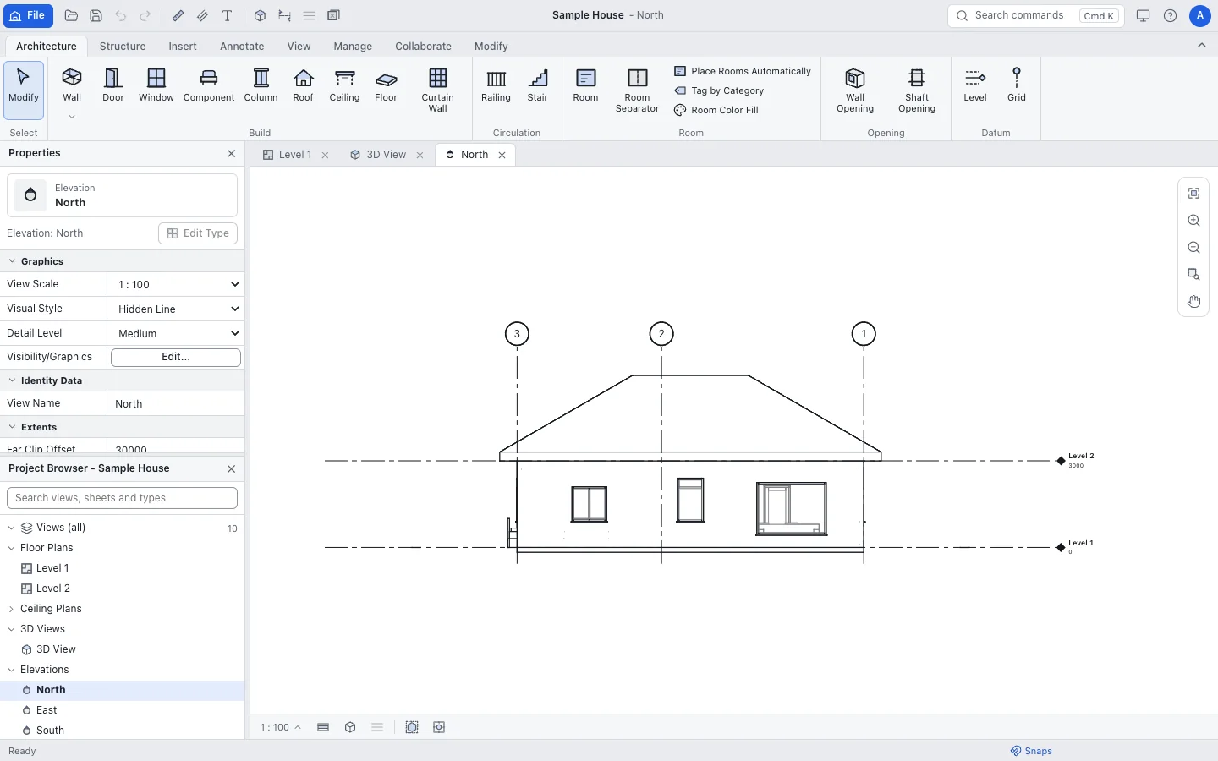This screenshot has height=761, width=1218.
Task: Select the Stair tool
Action: (538, 85)
